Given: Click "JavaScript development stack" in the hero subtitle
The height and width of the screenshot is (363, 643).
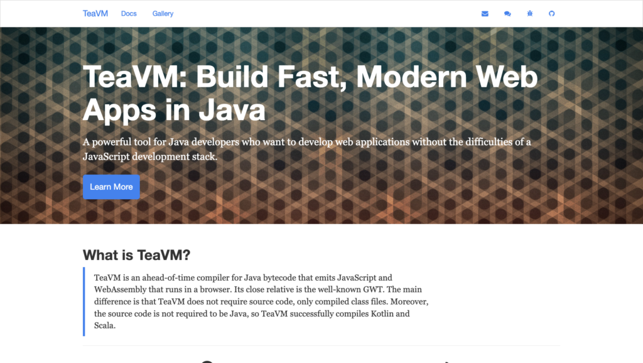Looking at the screenshot, I should click(x=149, y=156).
